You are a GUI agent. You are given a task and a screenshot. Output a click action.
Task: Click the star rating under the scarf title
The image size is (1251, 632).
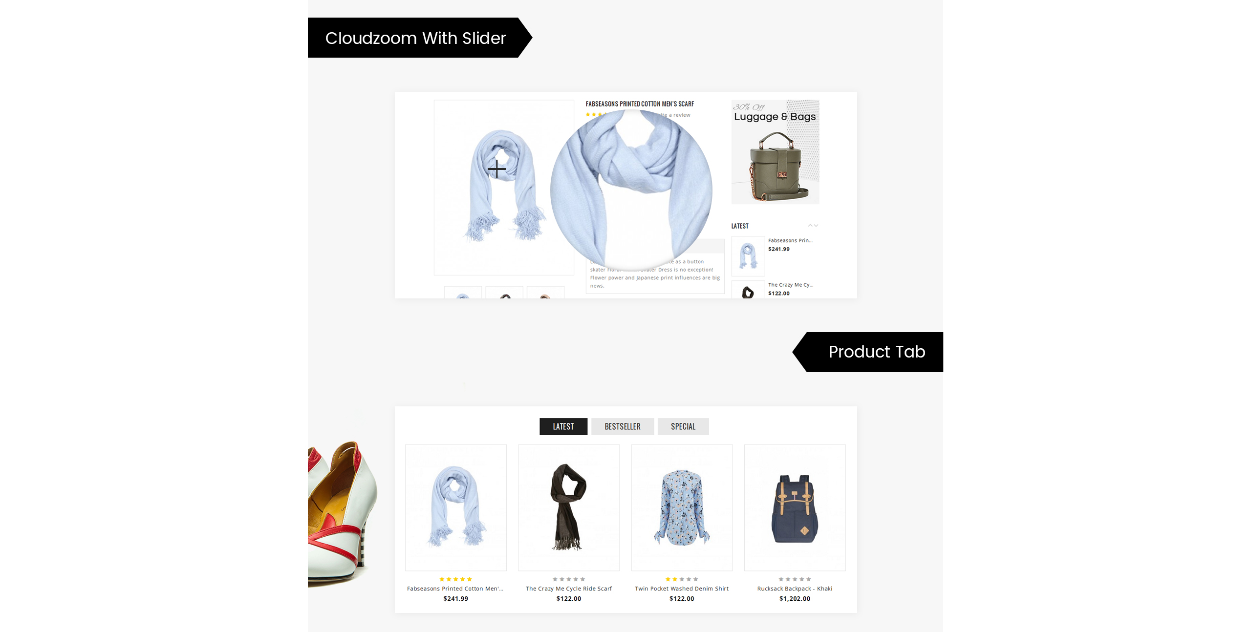pyautogui.click(x=596, y=115)
